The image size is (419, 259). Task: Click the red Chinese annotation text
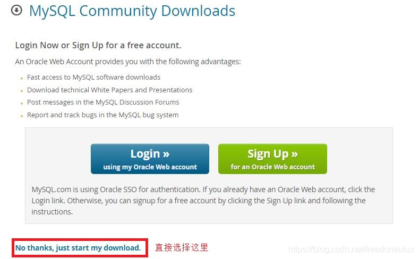pos(182,247)
